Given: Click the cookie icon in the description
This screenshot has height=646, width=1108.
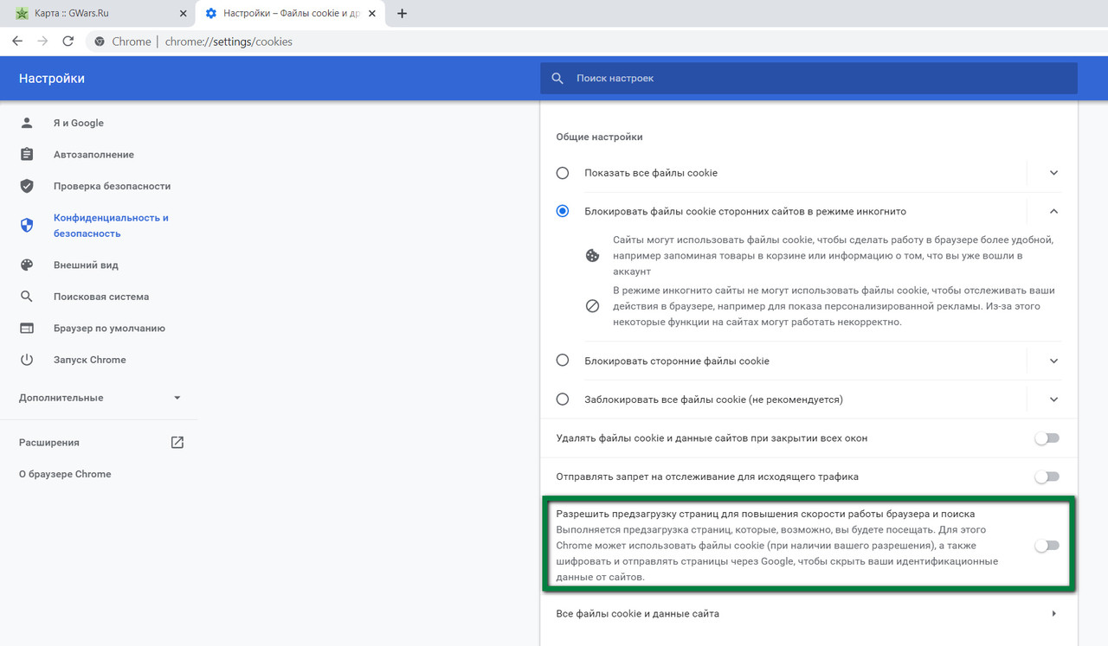Looking at the screenshot, I should click(593, 256).
